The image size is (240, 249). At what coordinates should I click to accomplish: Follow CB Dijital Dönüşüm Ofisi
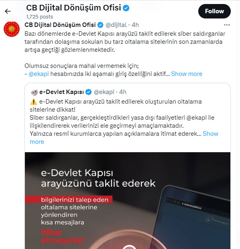coord(214,11)
